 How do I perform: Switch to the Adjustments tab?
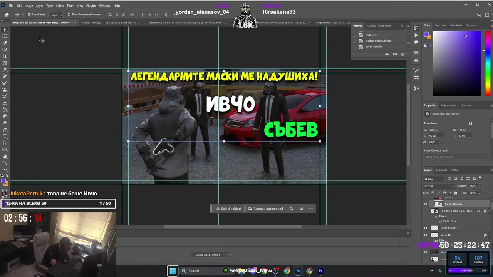pos(448,105)
